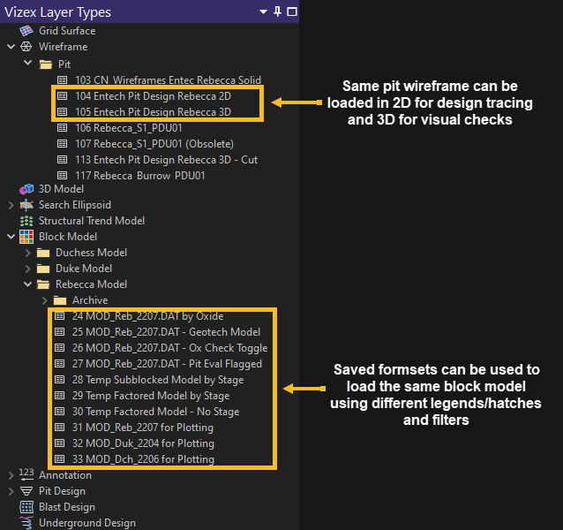Click the Underground Design icon

[x=26, y=523]
